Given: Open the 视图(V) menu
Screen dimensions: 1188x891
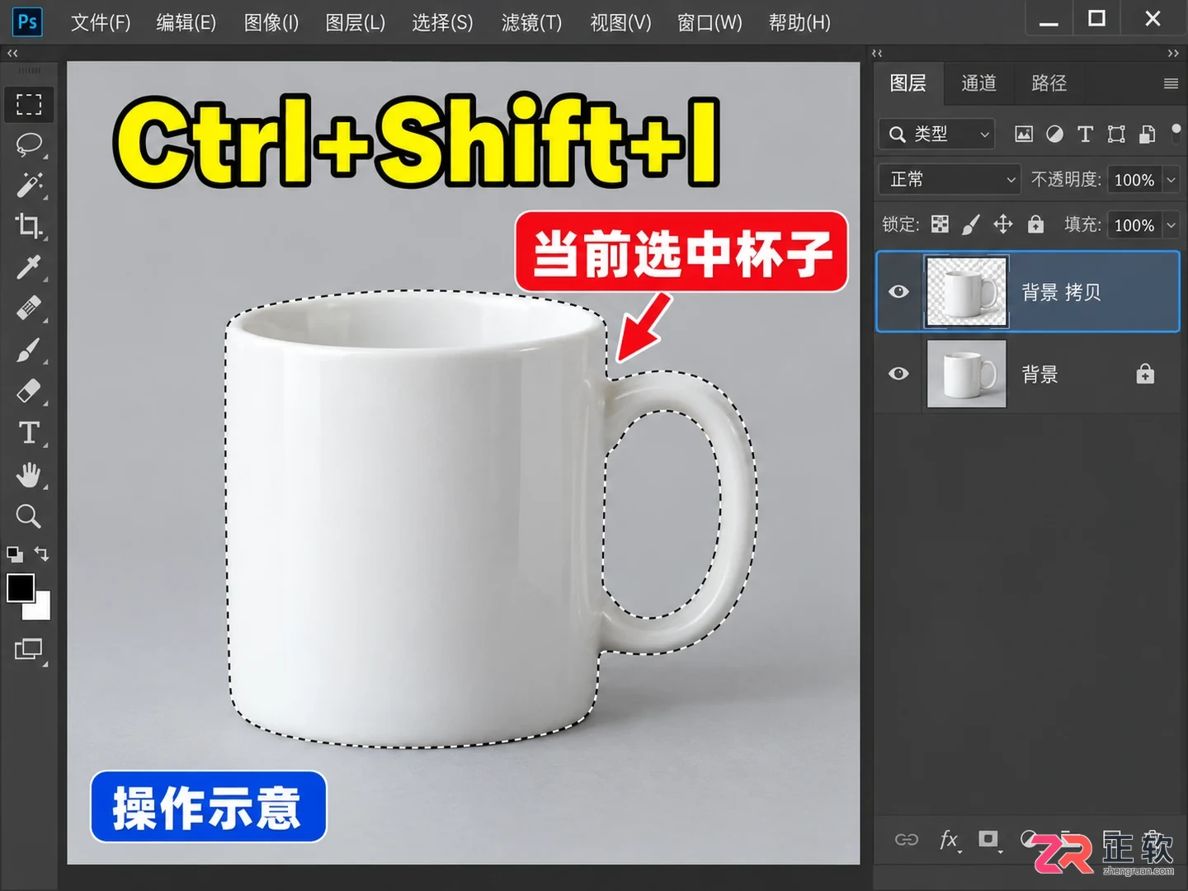Looking at the screenshot, I should 621,22.
